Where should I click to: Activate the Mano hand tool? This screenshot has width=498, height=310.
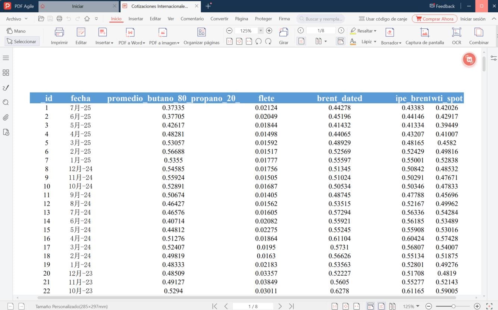click(16, 31)
